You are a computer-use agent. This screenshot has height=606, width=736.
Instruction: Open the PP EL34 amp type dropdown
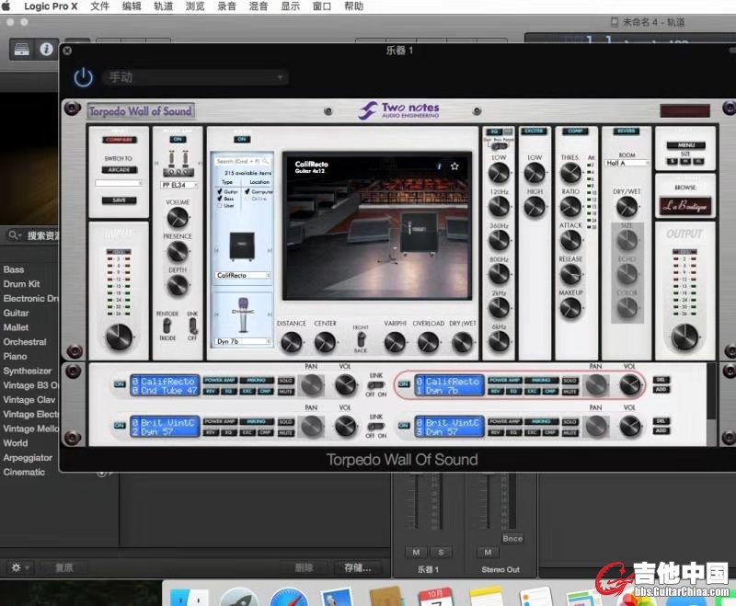[178, 185]
